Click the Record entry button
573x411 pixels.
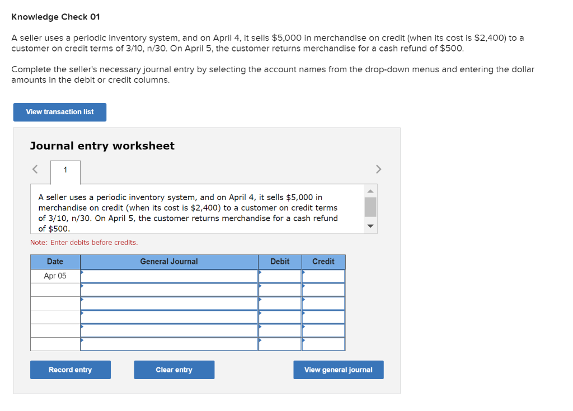70,370
